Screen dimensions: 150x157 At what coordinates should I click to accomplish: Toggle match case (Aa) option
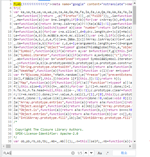100,153
